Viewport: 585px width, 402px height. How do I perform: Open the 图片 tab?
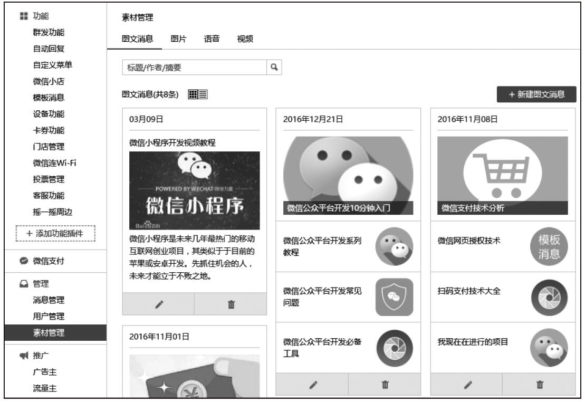point(178,38)
